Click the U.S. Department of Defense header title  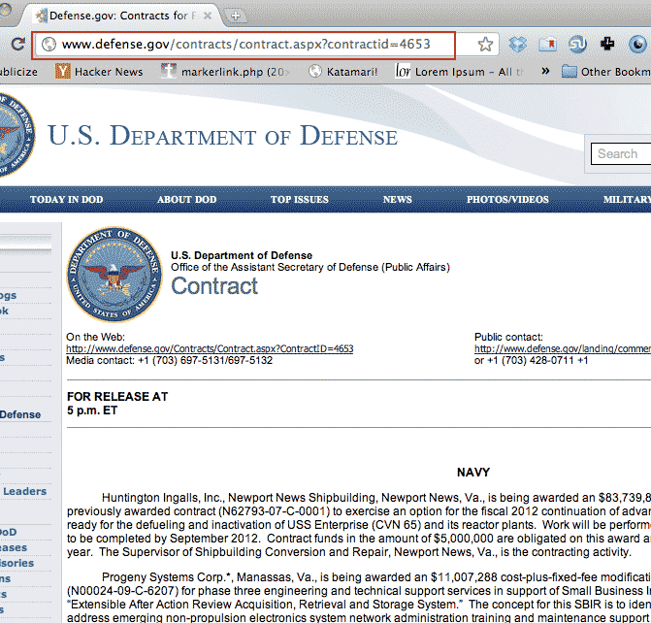pos(222,136)
